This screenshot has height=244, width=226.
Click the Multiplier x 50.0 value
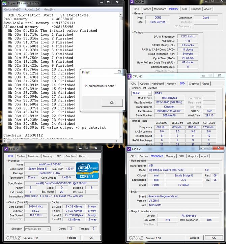click(36, 211)
